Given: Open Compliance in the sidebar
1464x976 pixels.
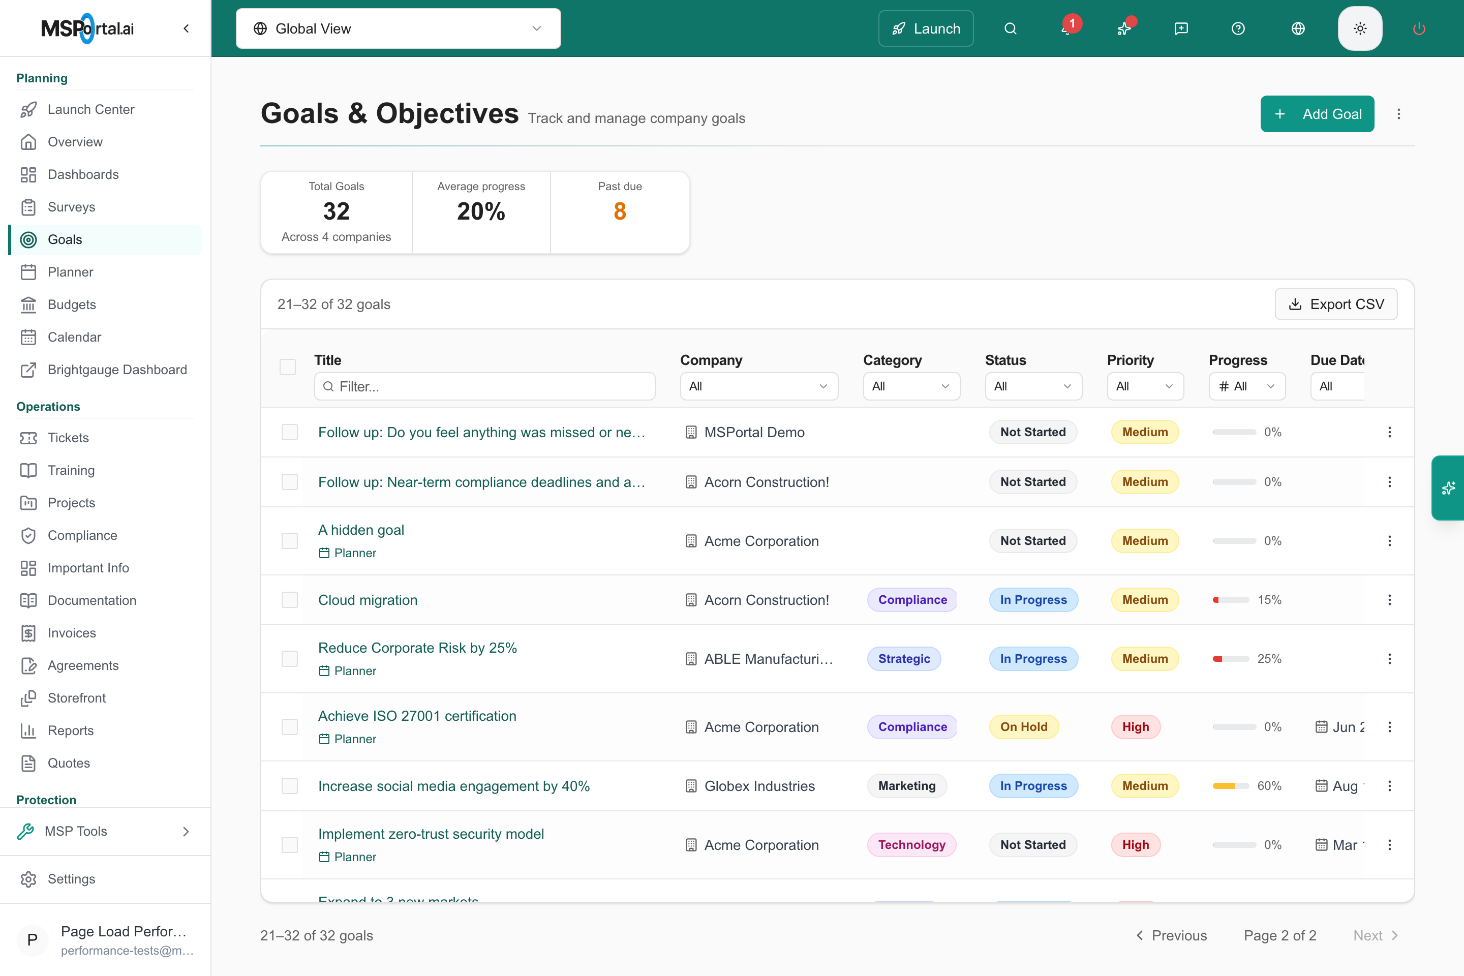Looking at the screenshot, I should tap(105, 535).
